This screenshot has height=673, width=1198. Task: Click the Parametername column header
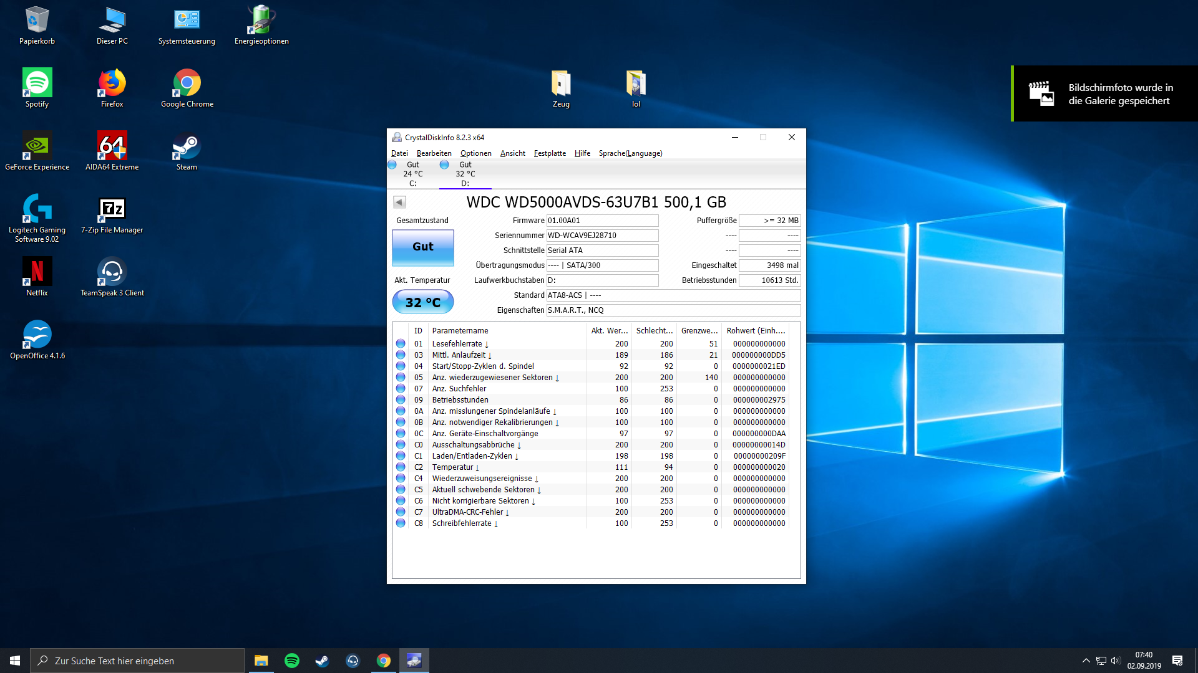[460, 331]
